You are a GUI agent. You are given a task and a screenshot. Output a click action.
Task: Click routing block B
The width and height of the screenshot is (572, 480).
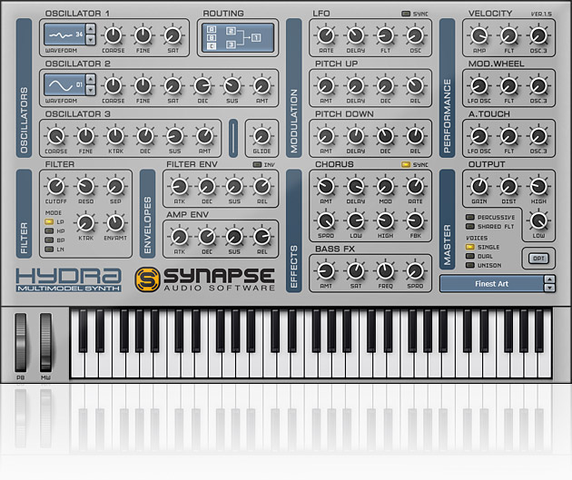[x=212, y=37]
